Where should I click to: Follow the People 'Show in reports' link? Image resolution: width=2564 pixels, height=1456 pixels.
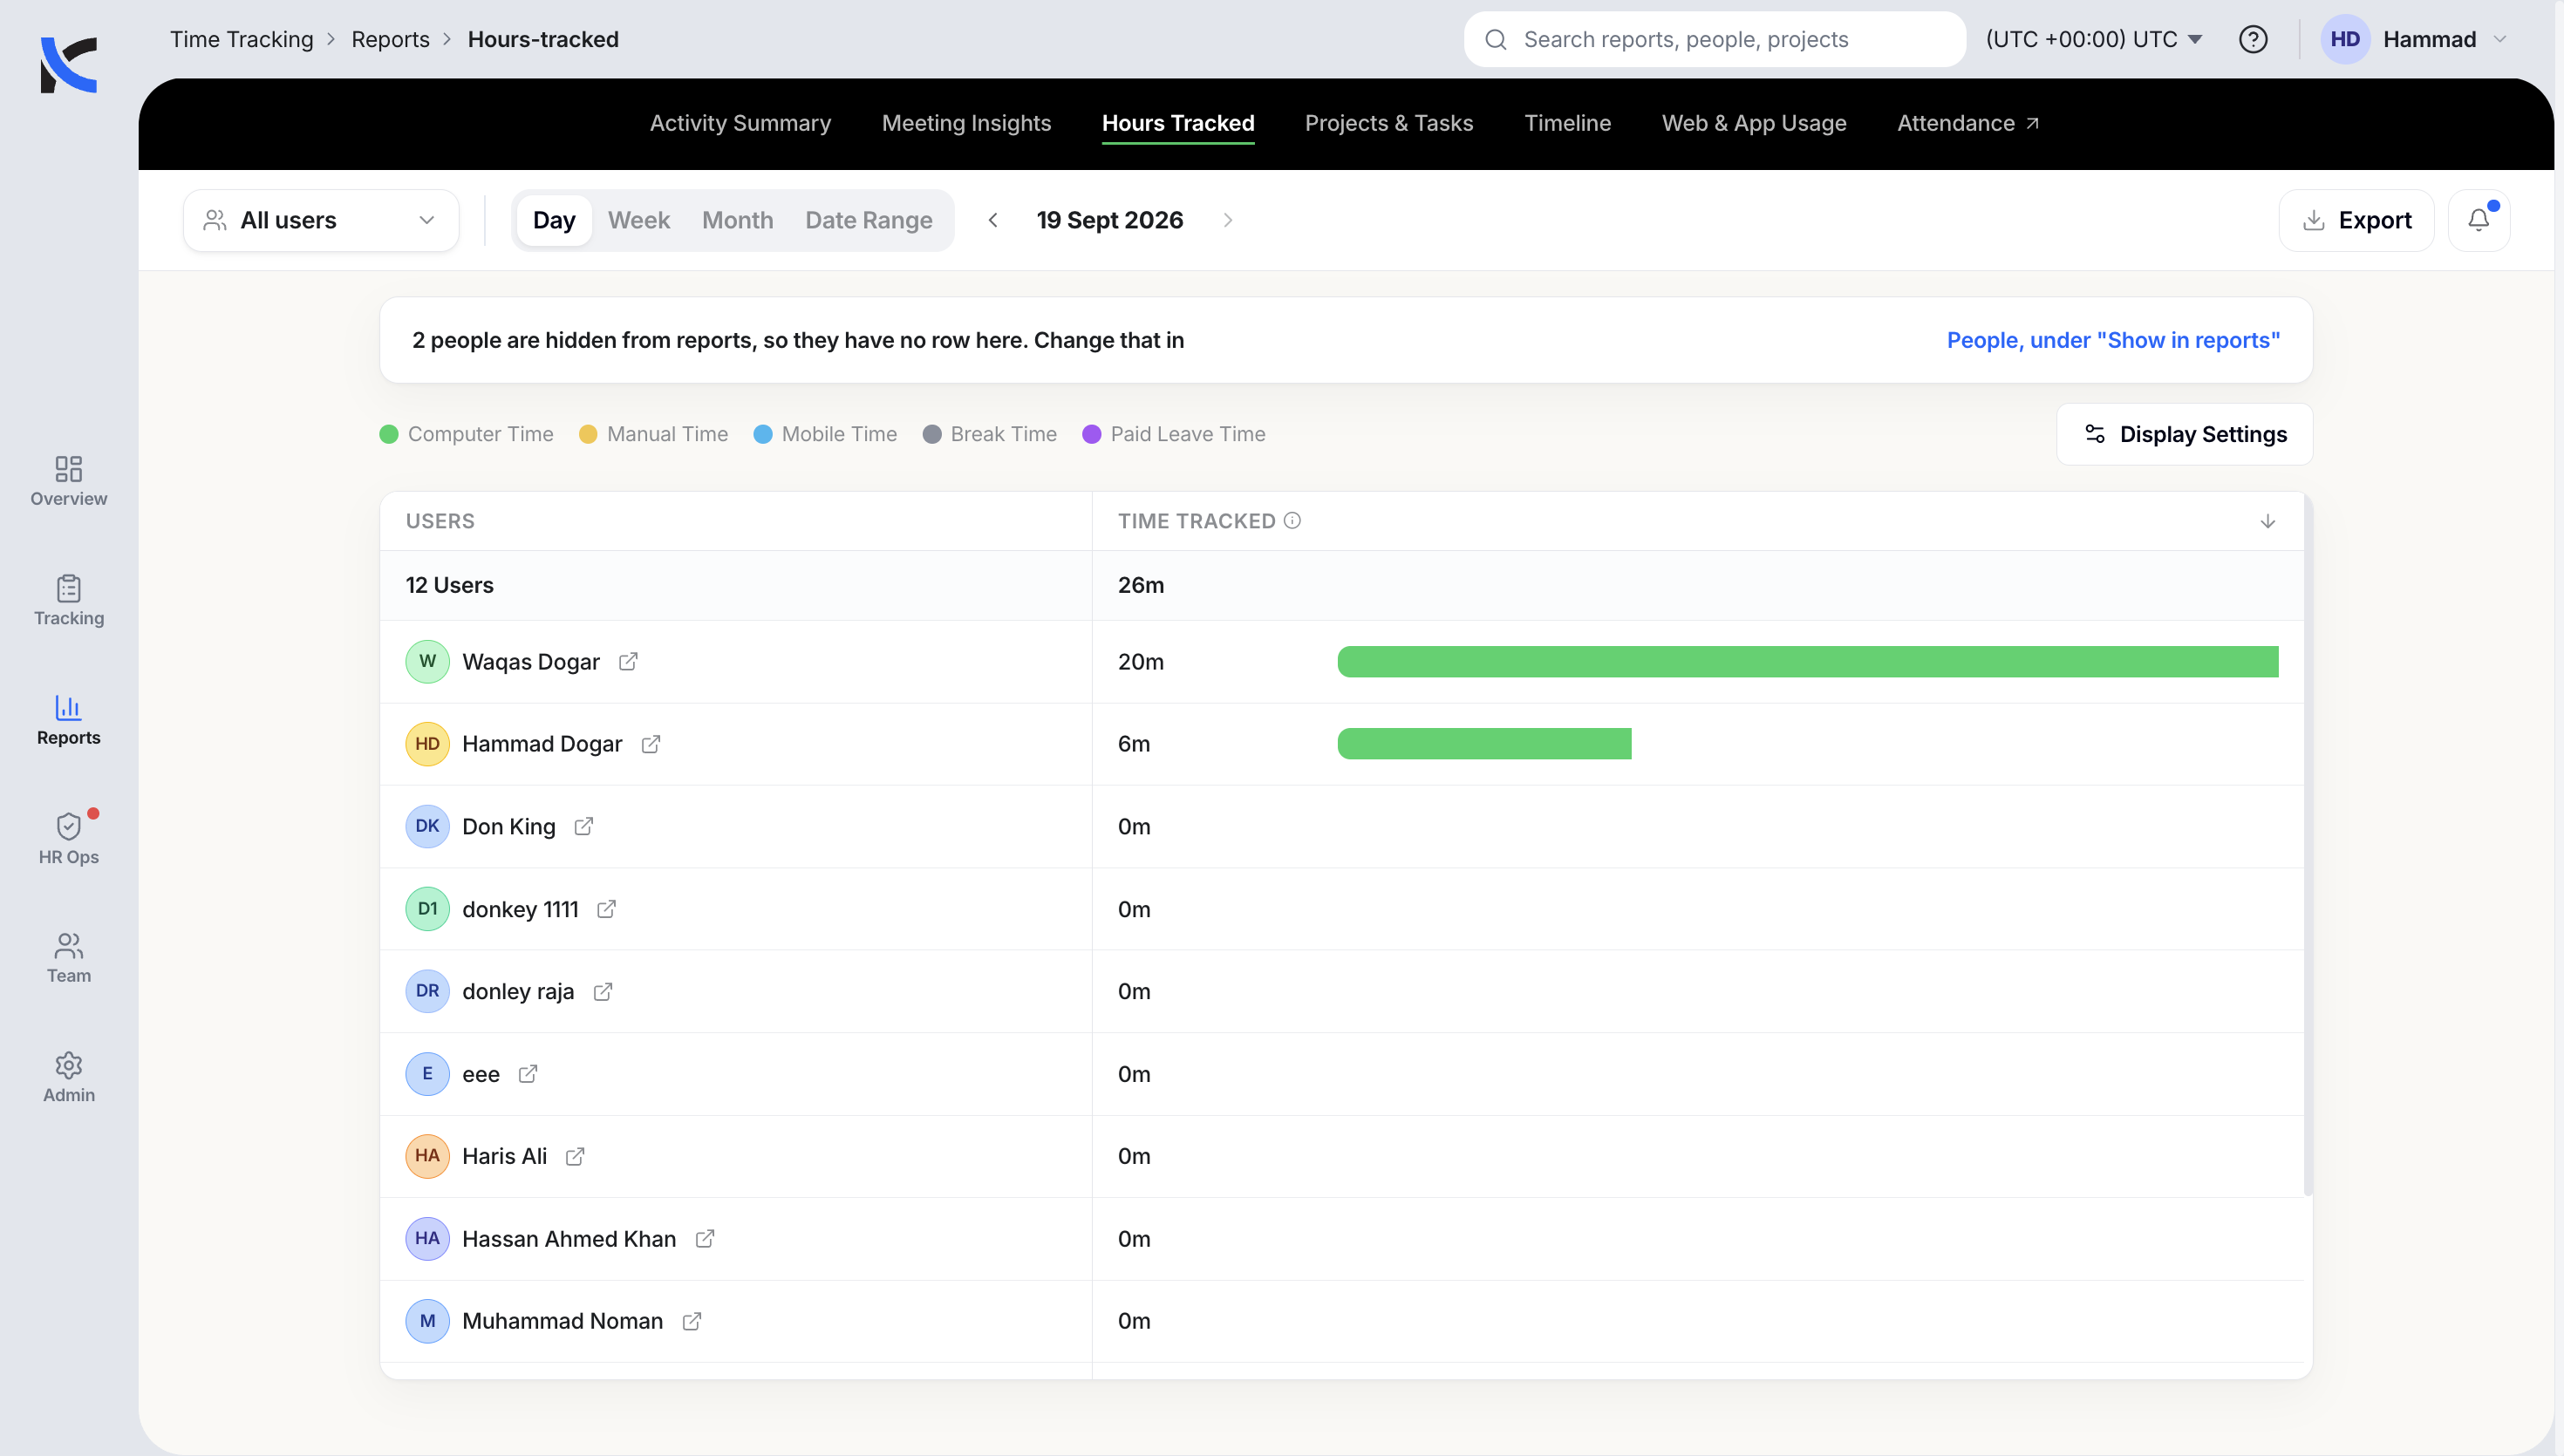(x=2113, y=340)
